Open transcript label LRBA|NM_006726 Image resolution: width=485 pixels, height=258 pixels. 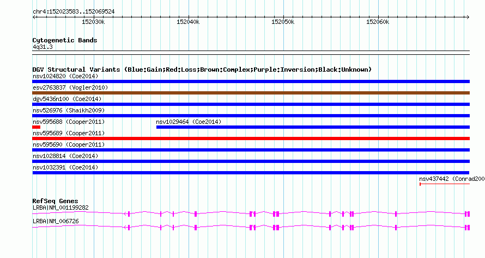coord(56,221)
